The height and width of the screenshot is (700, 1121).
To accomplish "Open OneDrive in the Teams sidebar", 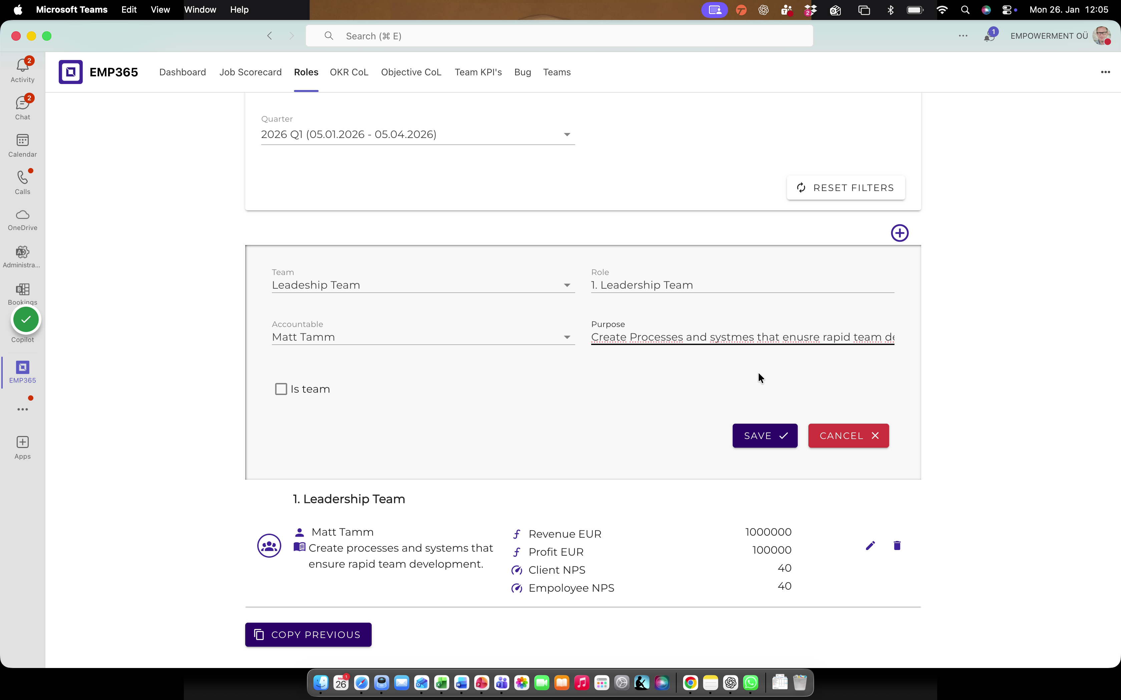I will tap(22, 220).
